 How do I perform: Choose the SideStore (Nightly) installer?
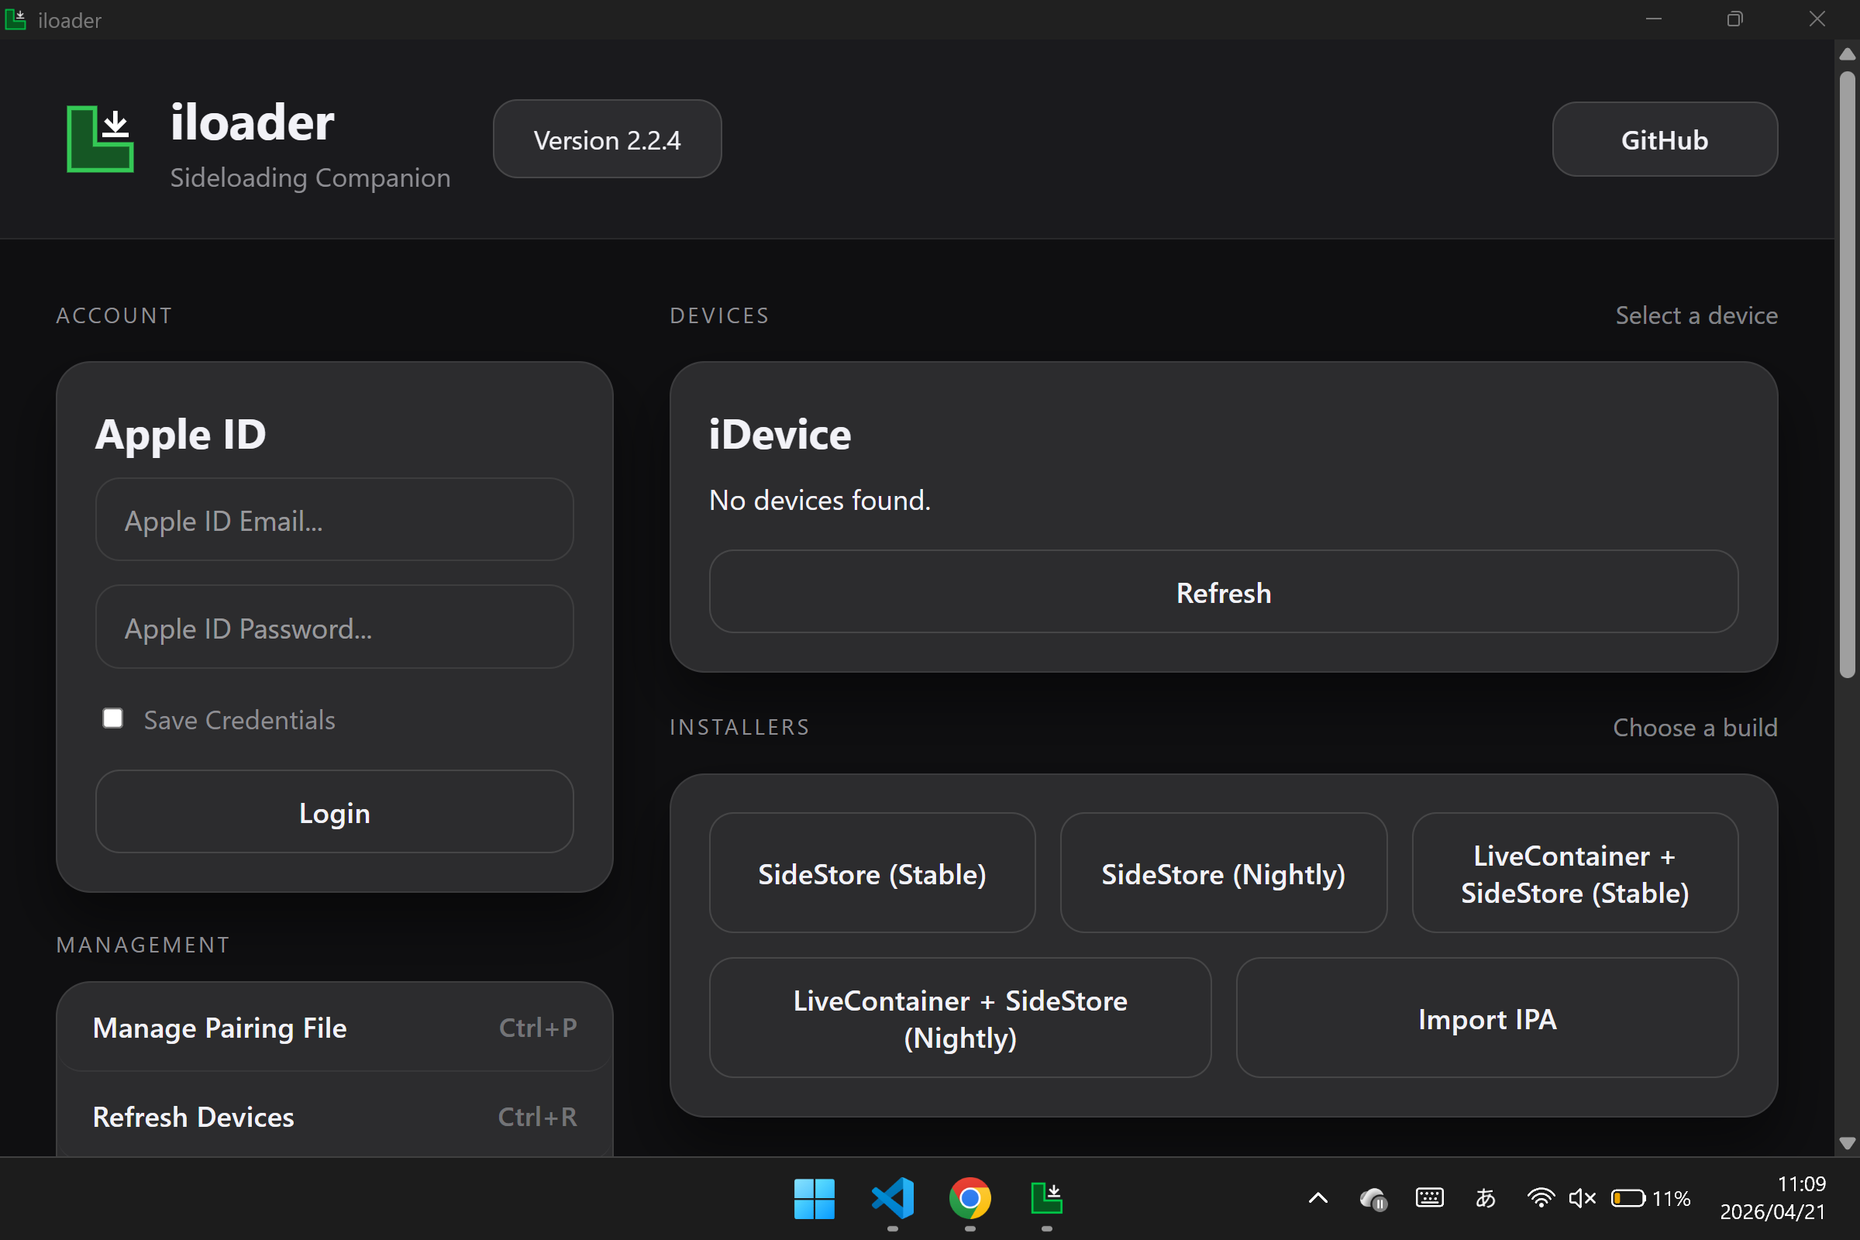tap(1224, 873)
